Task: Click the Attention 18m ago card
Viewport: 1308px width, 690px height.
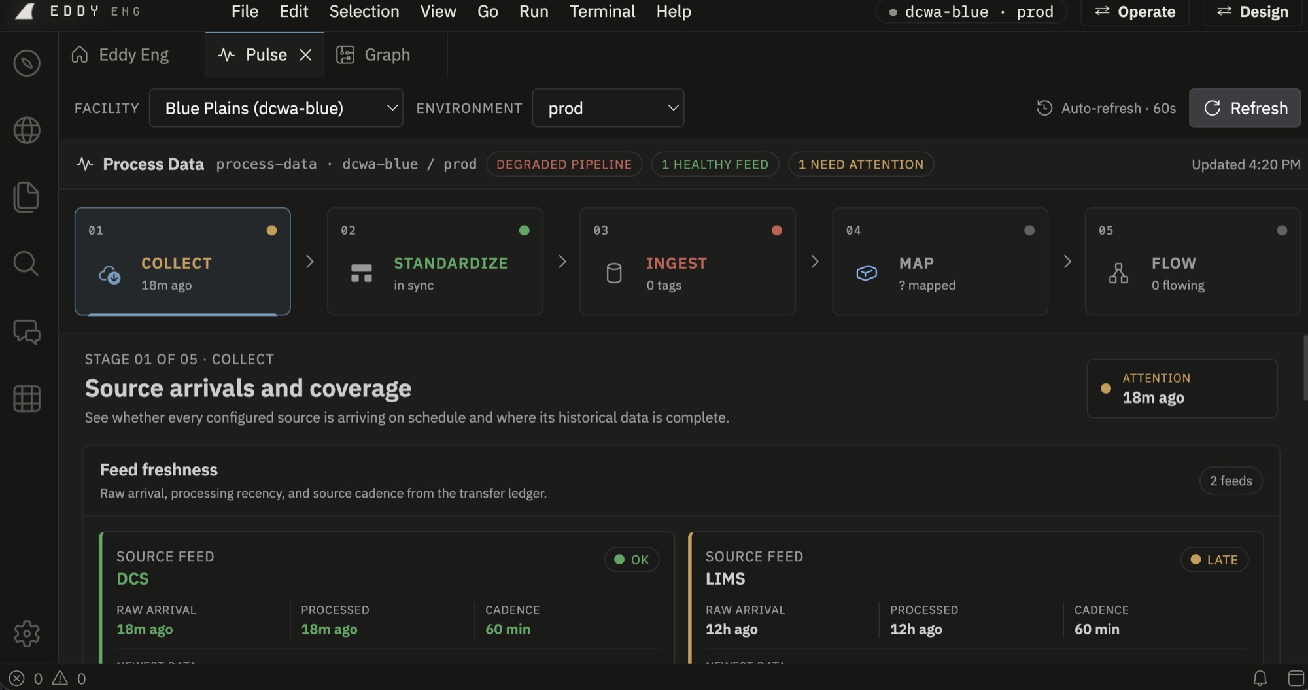Action: pyautogui.click(x=1182, y=388)
